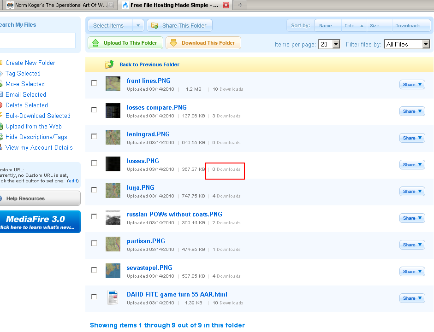
Task: Sort files by Date
Action: pos(354,26)
